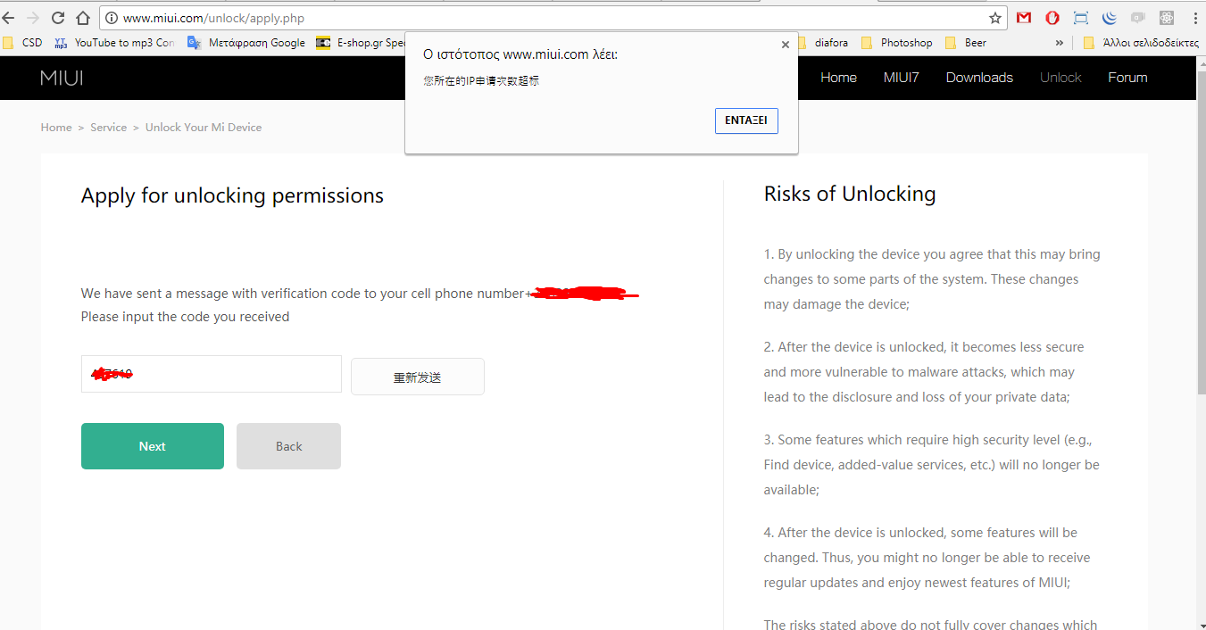The height and width of the screenshot is (630, 1206).
Task: Click the verification code input field
Action: pos(212,374)
